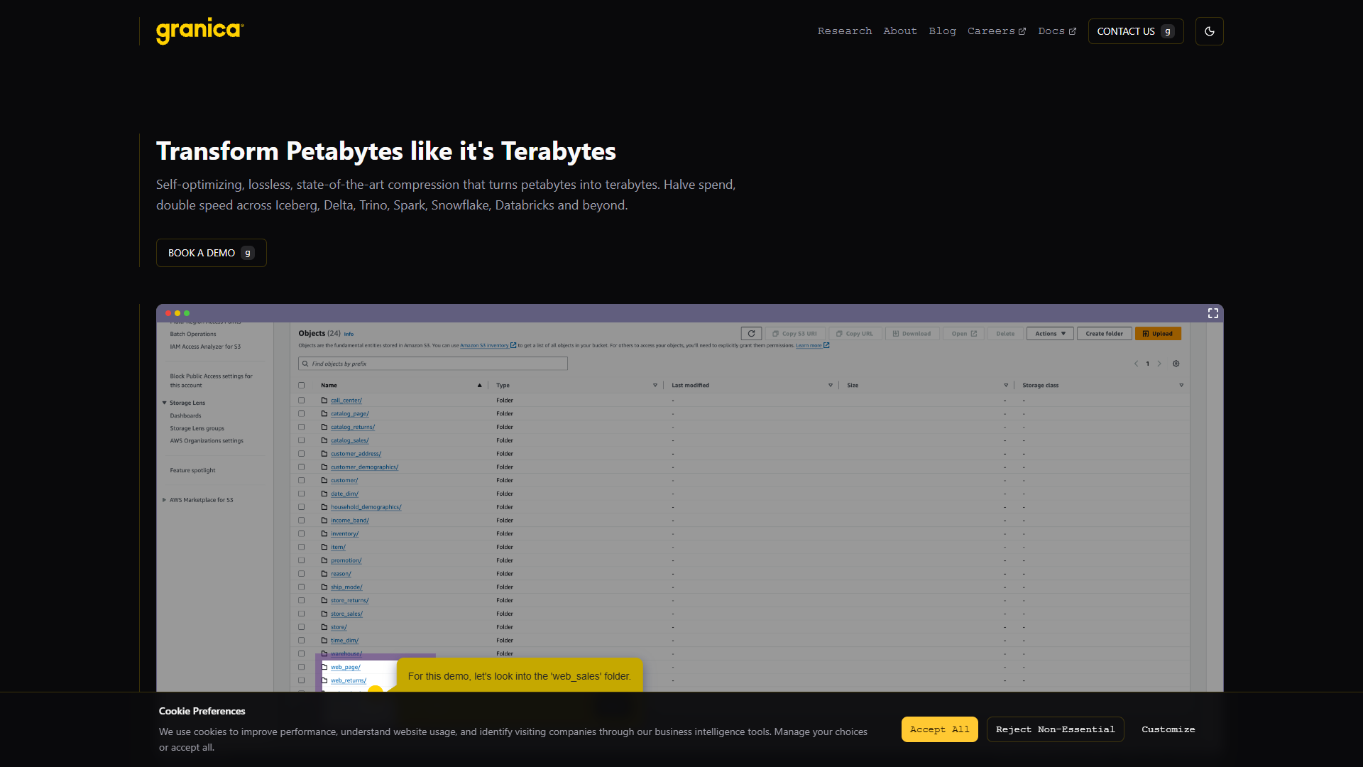
Task: Open the Docs external link
Action: pyautogui.click(x=1057, y=31)
